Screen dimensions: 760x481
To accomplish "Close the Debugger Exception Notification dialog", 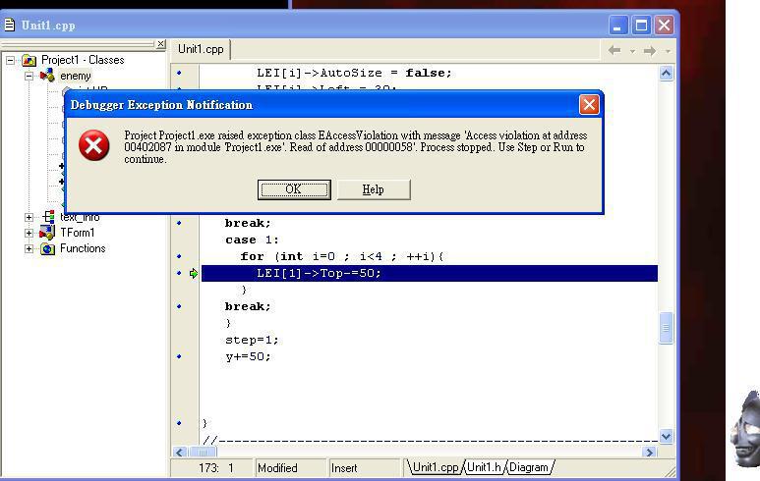I will [x=589, y=104].
